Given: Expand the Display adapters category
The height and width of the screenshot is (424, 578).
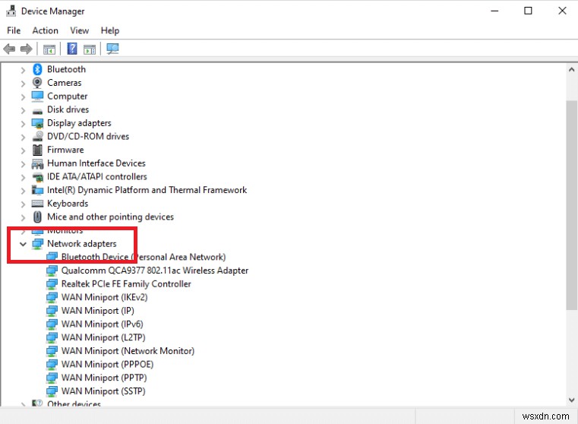Looking at the screenshot, I should click(x=23, y=124).
